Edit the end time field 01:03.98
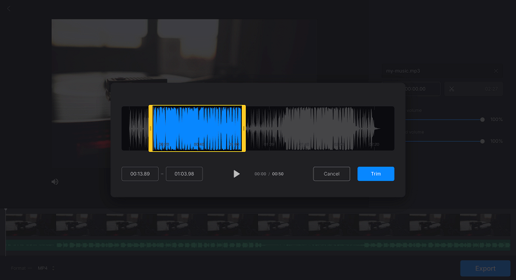 184,174
